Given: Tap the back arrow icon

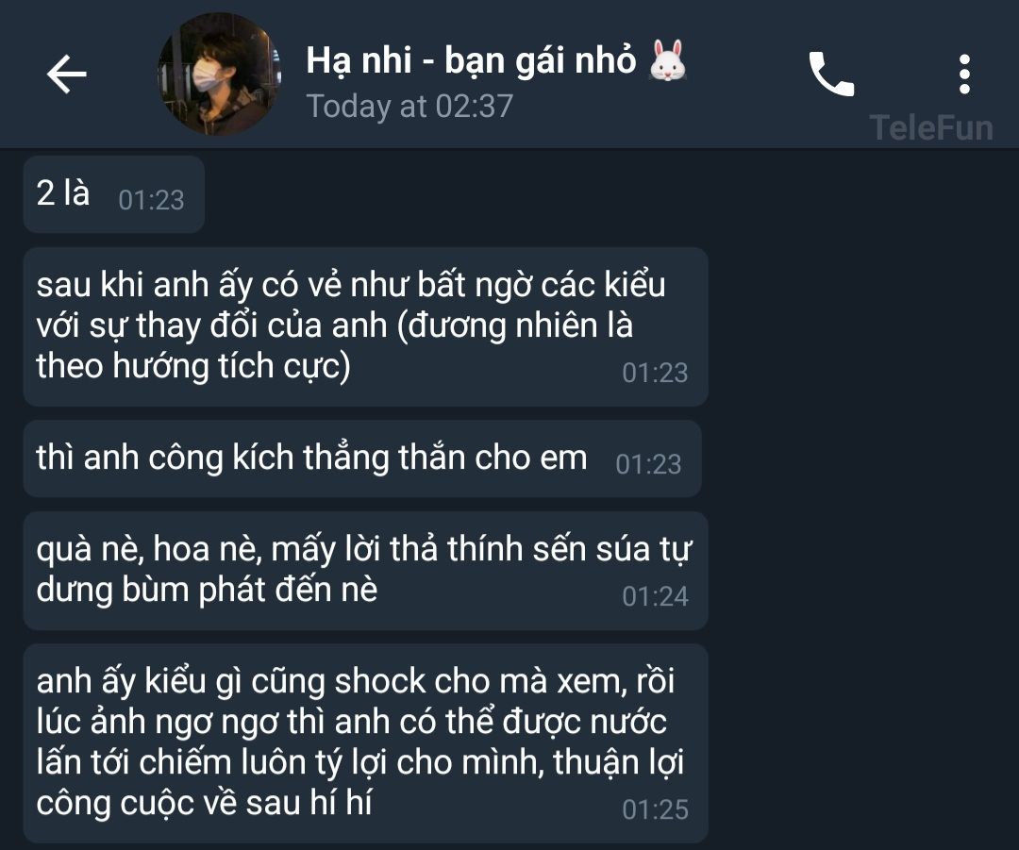Looking at the screenshot, I should (x=66, y=75).
